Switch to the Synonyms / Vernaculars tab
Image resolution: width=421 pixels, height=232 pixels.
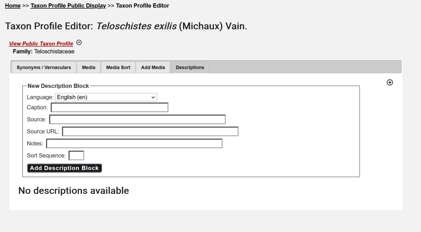44,67
